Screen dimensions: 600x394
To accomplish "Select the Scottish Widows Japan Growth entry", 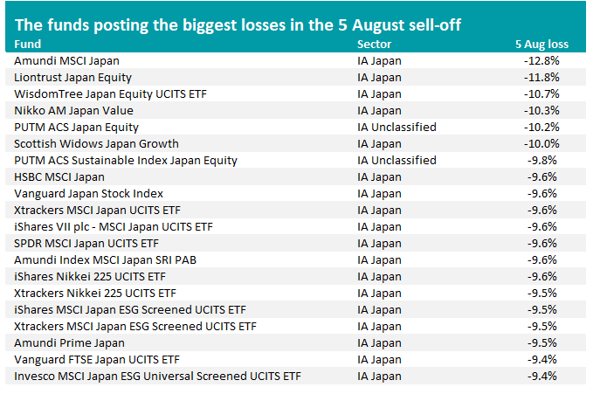I will pos(96,143).
